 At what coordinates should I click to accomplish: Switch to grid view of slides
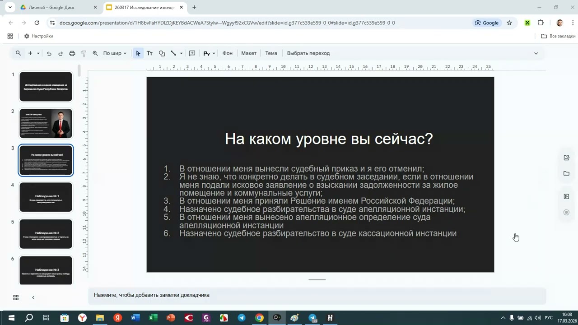[16, 297]
